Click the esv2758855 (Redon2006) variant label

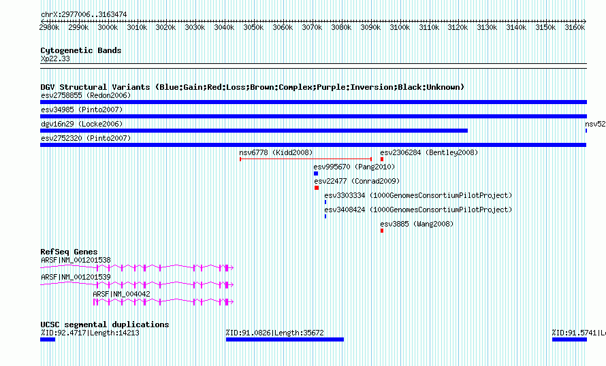[x=86, y=95]
